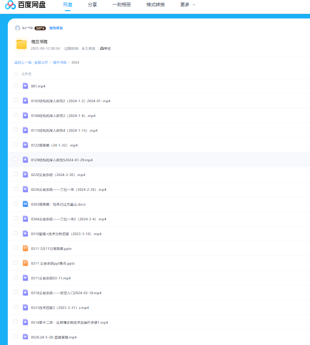Go to the 格式转换 tab
Viewport: 310px width, 345px height.
155,5
